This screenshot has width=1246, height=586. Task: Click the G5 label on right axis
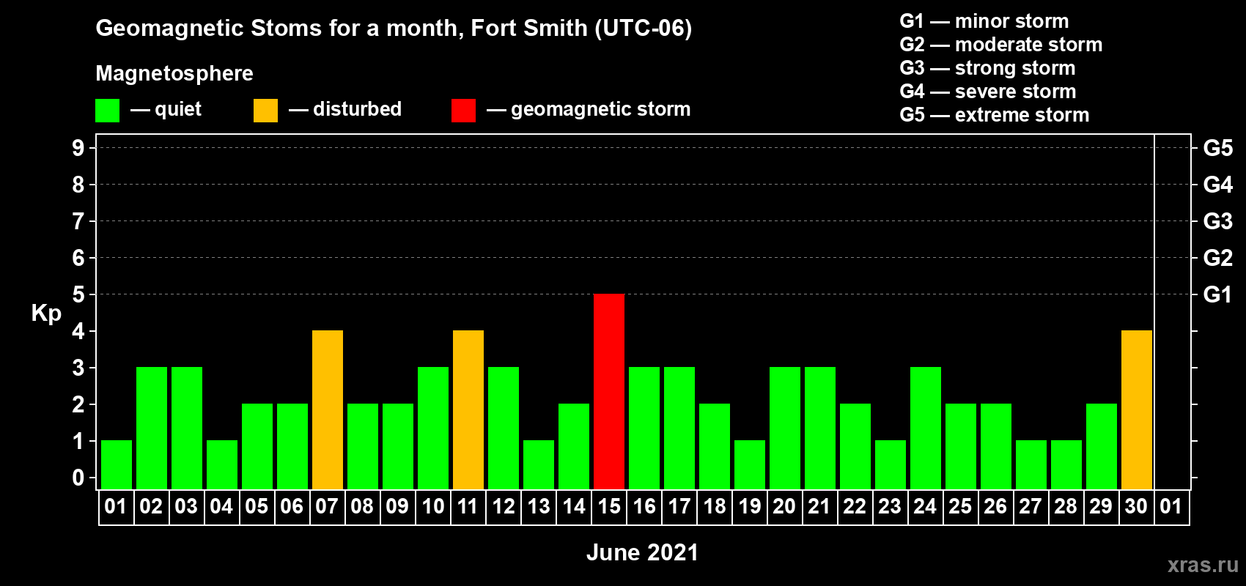click(1218, 148)
